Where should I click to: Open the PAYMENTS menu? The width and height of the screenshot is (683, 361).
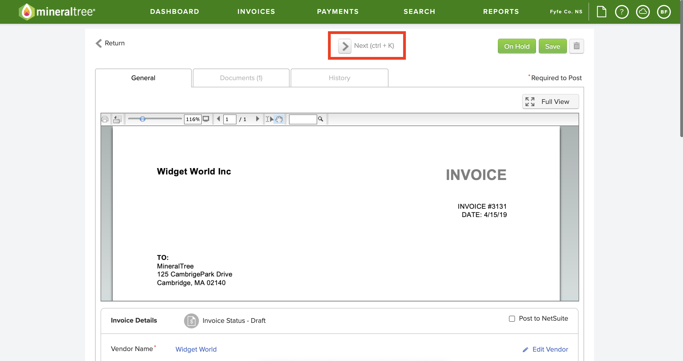click(x=338, y=12)
